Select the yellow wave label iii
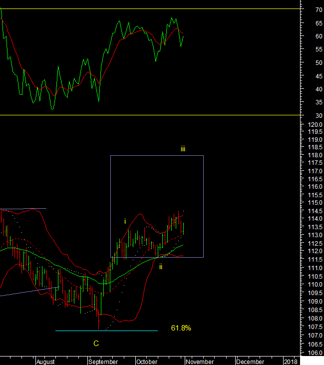The height and width of the screenshot is (365, 324). point(183,149)
